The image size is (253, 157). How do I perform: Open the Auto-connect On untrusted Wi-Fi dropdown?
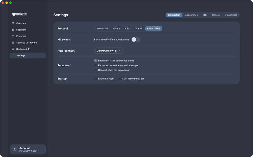coord(109,51)
